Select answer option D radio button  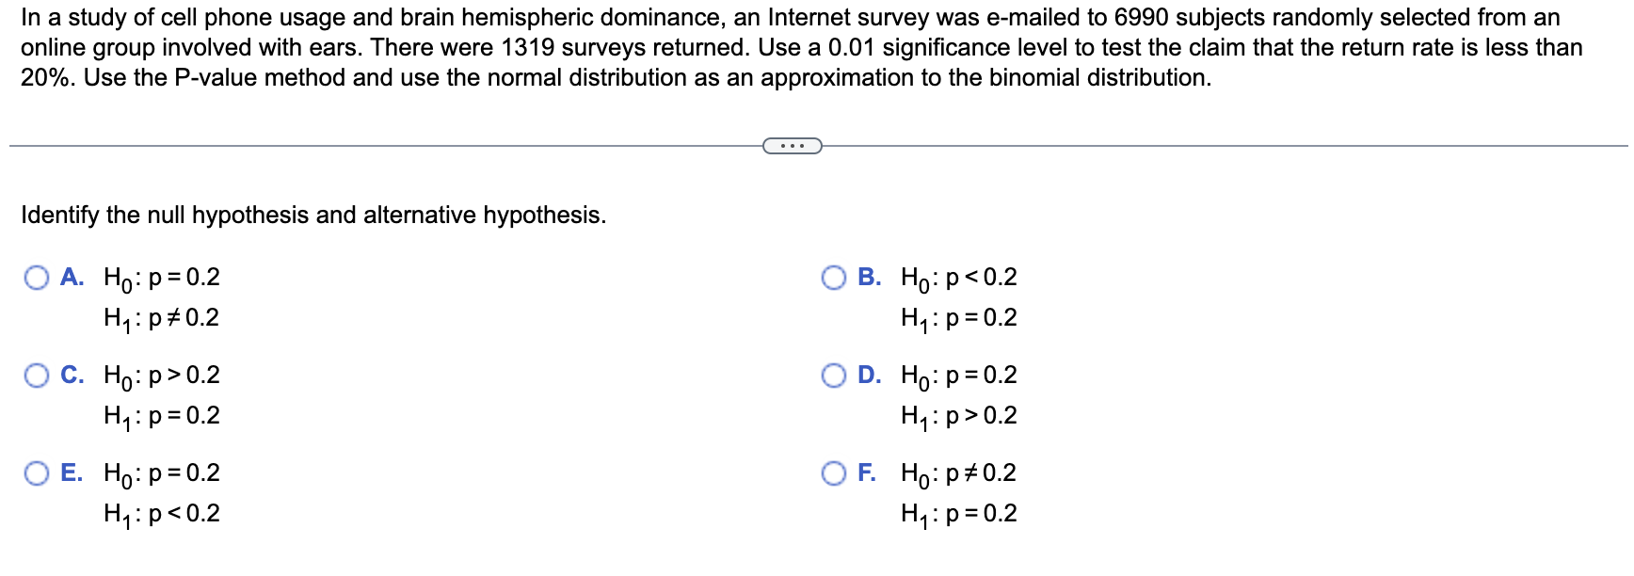(x=835, y=376)
